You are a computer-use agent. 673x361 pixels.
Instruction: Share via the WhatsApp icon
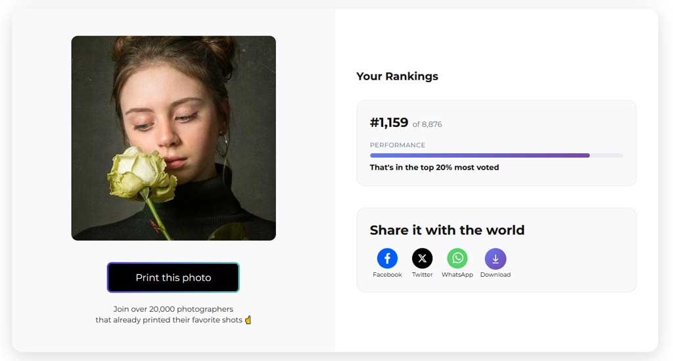457,258
